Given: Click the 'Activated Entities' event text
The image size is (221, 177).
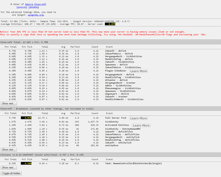Looking at the screenshot, I should pyautogui.click(x=117, y=125).
